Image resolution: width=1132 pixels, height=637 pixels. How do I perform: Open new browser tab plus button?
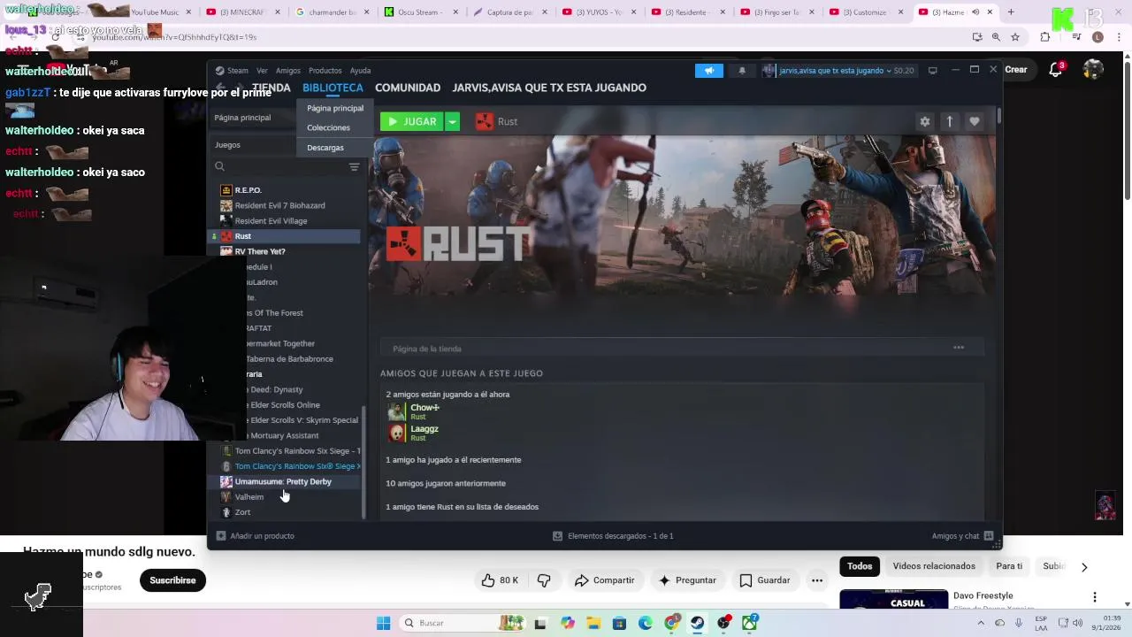pos(1011,12)
